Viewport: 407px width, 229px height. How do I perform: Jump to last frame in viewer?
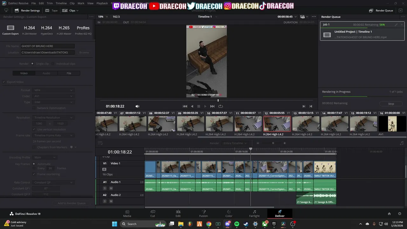pyautogui.click(x=212, y=106)
